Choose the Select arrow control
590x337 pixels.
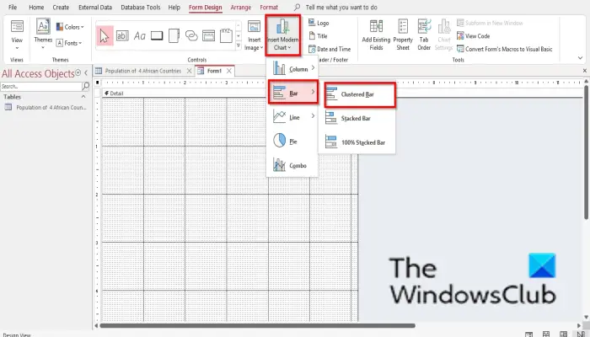point(105,35)
